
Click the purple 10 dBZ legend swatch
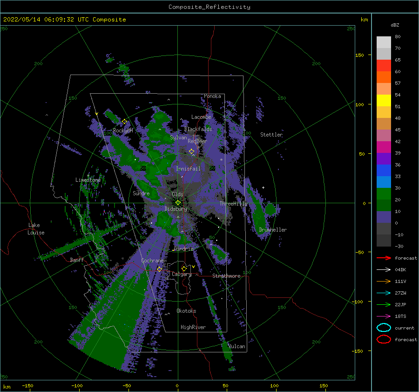pyautogui.click(x=384, y=217)
